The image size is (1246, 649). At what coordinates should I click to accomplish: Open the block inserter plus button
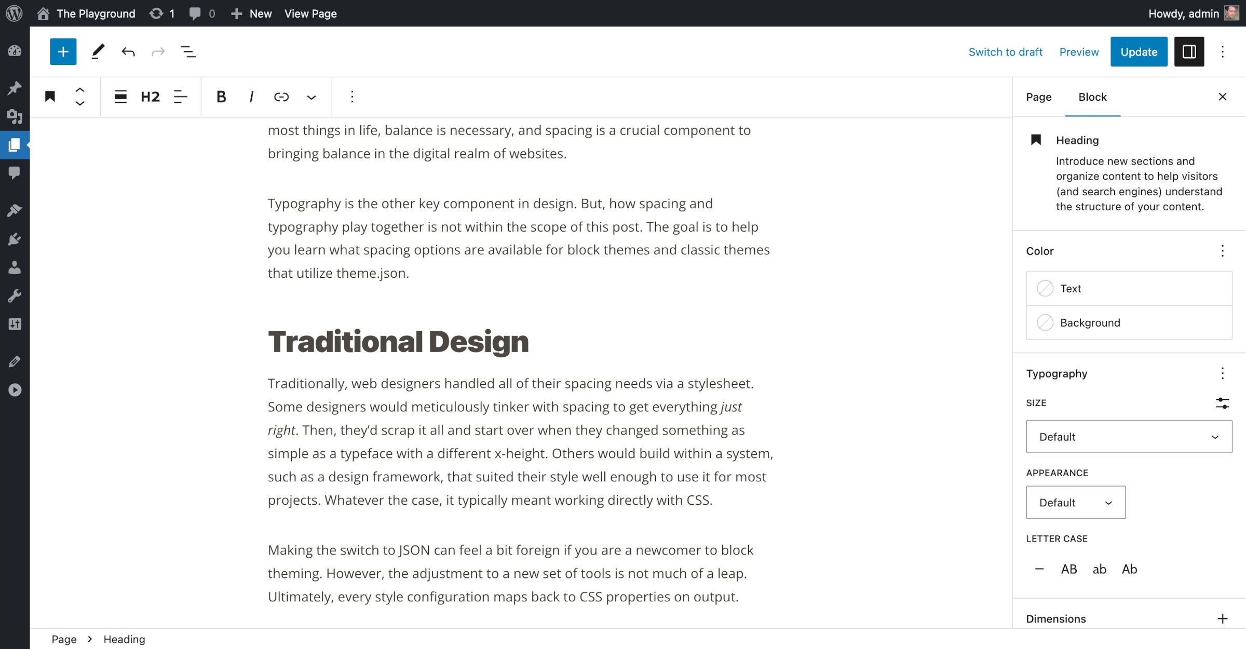coord(63,51)
